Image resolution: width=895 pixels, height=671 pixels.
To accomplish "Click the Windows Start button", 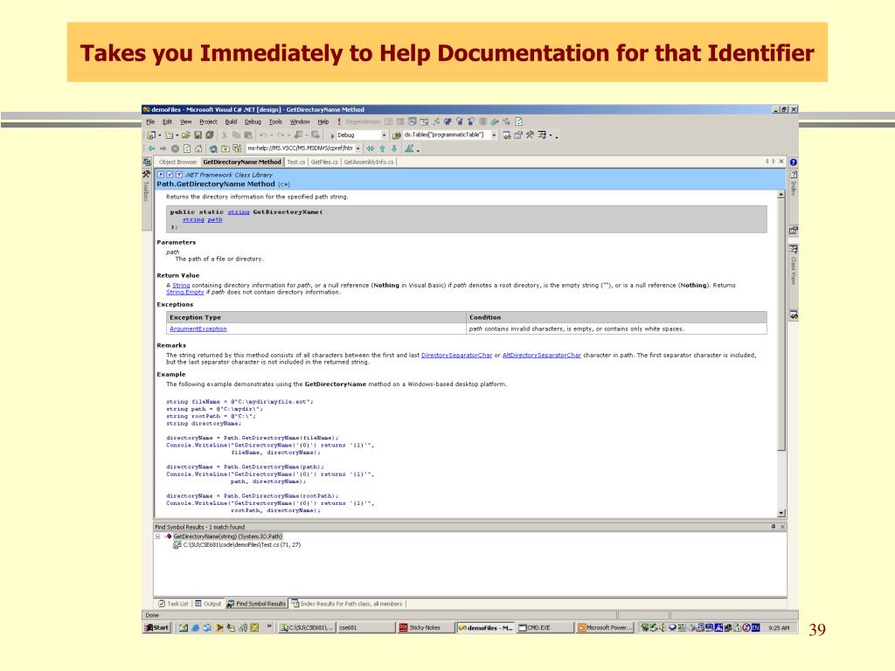I will [157, 627].
